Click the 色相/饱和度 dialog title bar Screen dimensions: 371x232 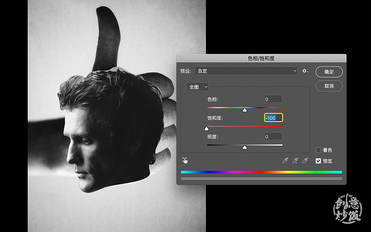pos(261,58)
